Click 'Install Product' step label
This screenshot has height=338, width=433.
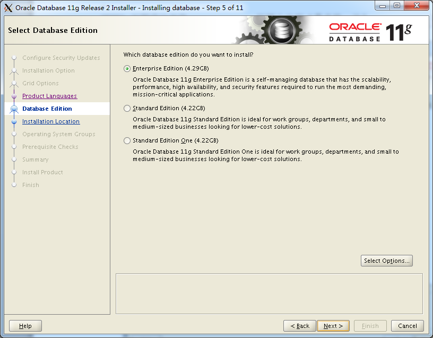pos(42,172)
